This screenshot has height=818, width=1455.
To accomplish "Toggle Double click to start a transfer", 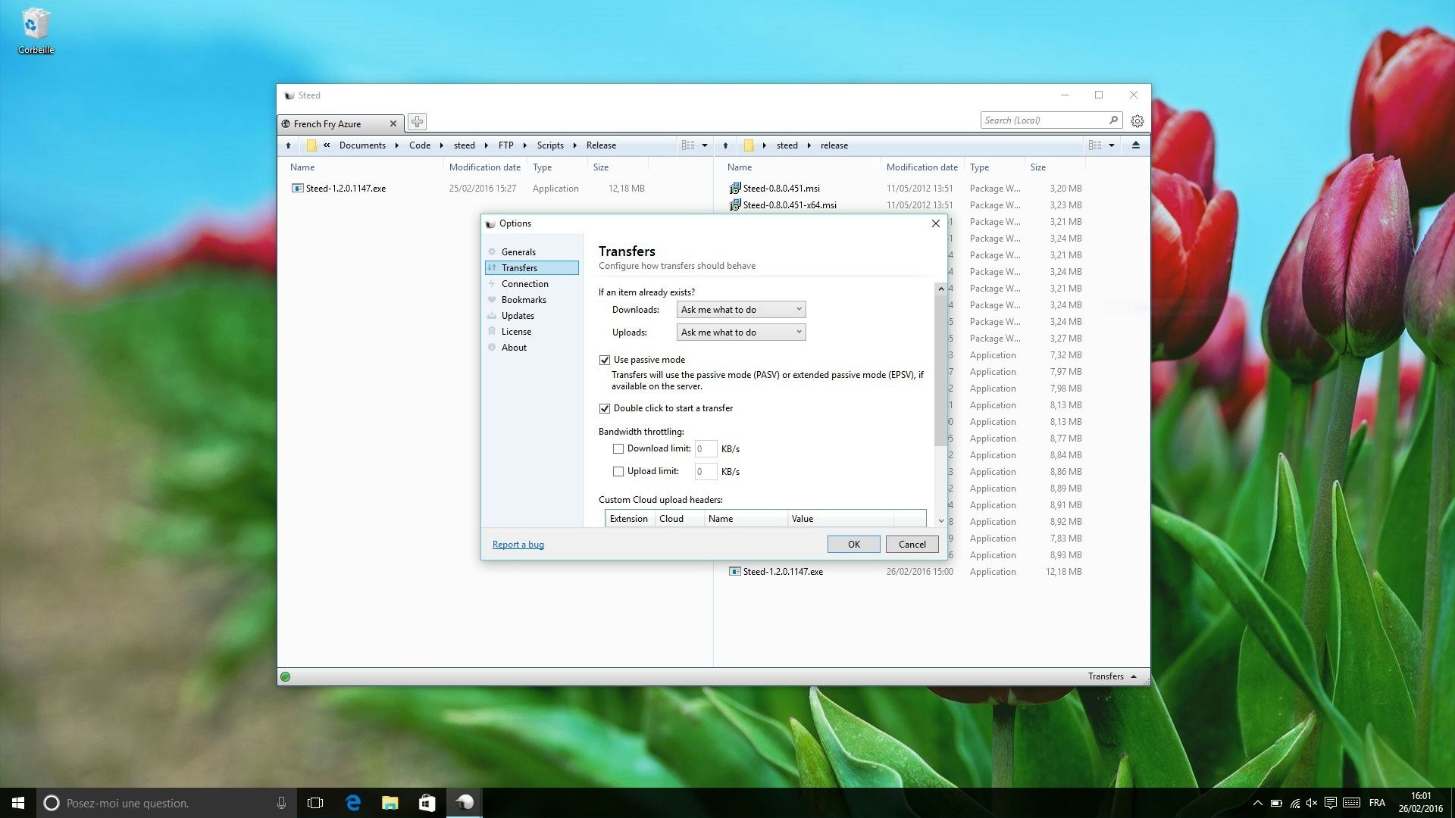I will 605,408.
